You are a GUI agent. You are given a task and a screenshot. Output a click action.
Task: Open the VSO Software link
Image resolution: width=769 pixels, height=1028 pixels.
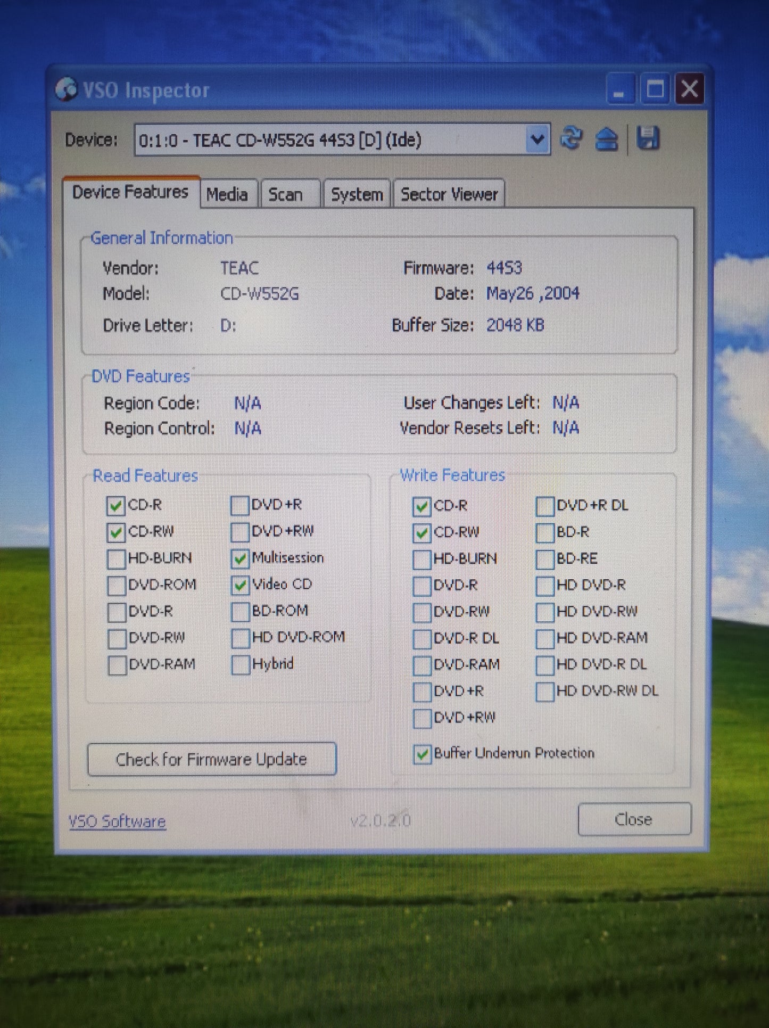(117, 821)
